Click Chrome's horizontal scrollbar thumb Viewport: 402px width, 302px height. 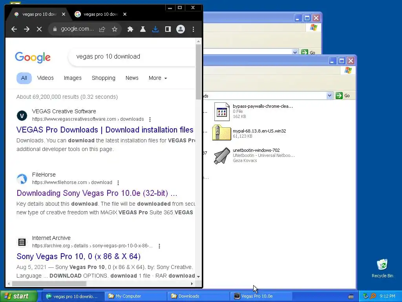point(49,284)
